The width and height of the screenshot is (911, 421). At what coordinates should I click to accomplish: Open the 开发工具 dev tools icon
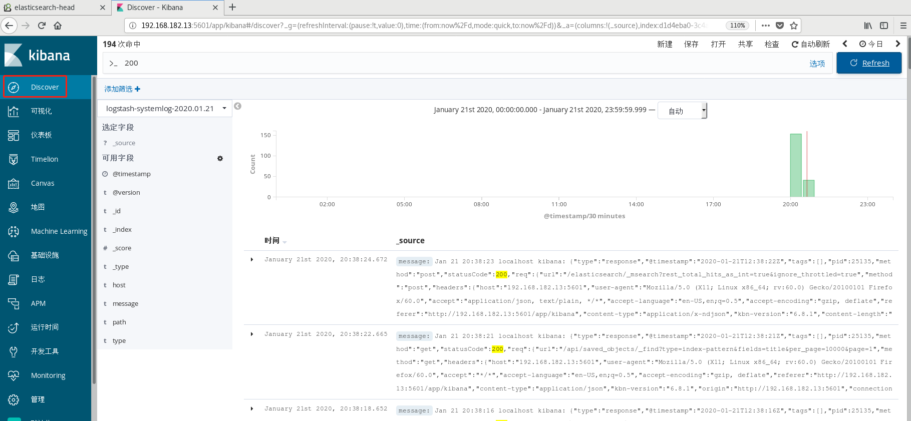(x=14, y=351)
